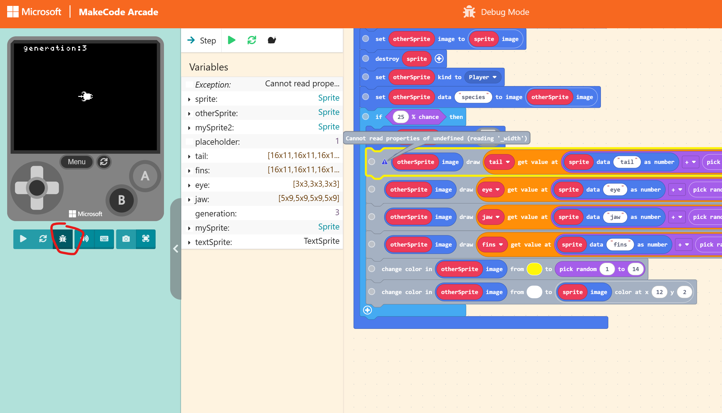This screenshot has height=413, width=722.
Task: Take a simulator screenshot with camera icon
Action: click(x=126, y=239)
